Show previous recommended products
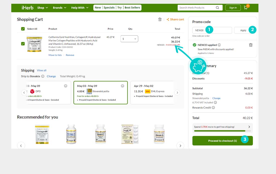Viewport: 276px width, 174px height. pos(21,145)
